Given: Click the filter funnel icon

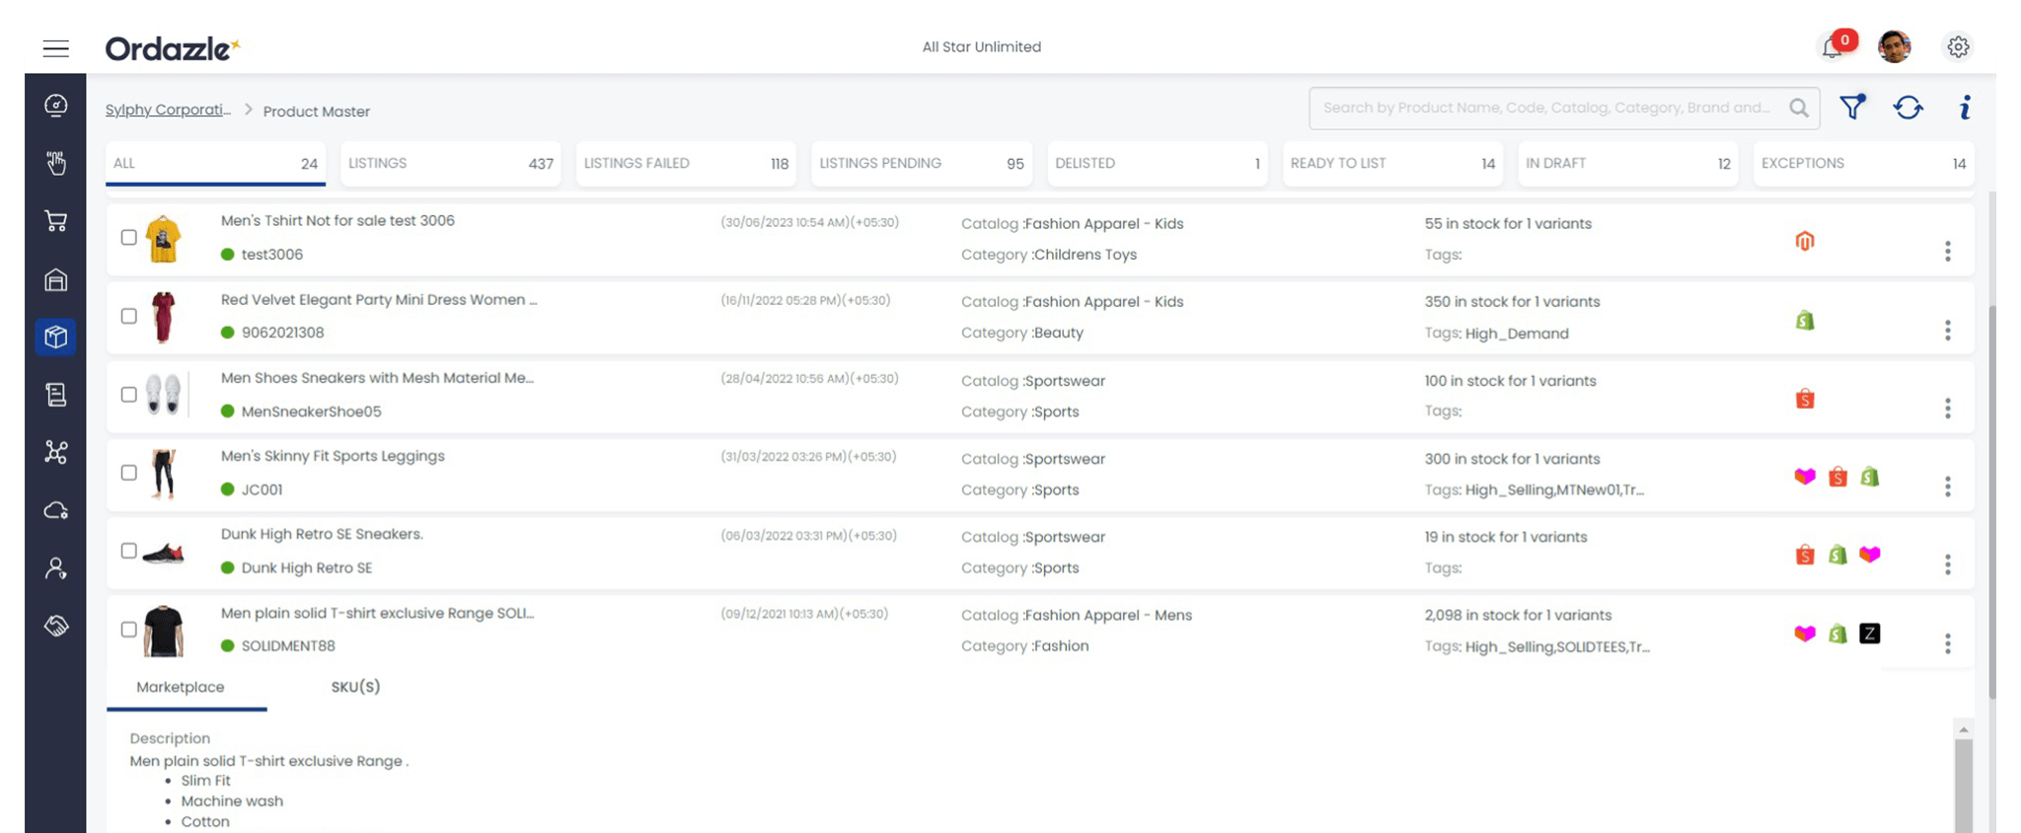Looking at the screenshot, I should (1852, 108).
